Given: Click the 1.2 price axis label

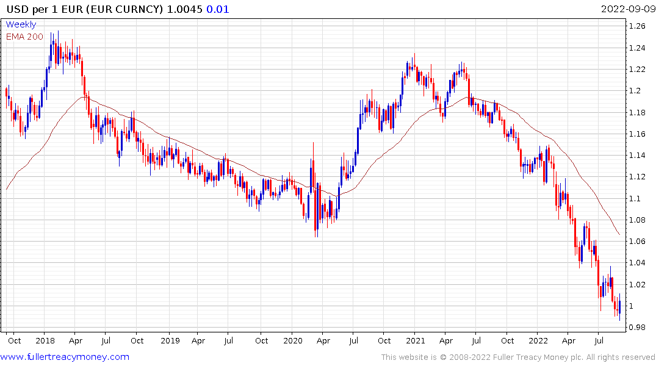Looking at the screenshot, I should point(635,91).
